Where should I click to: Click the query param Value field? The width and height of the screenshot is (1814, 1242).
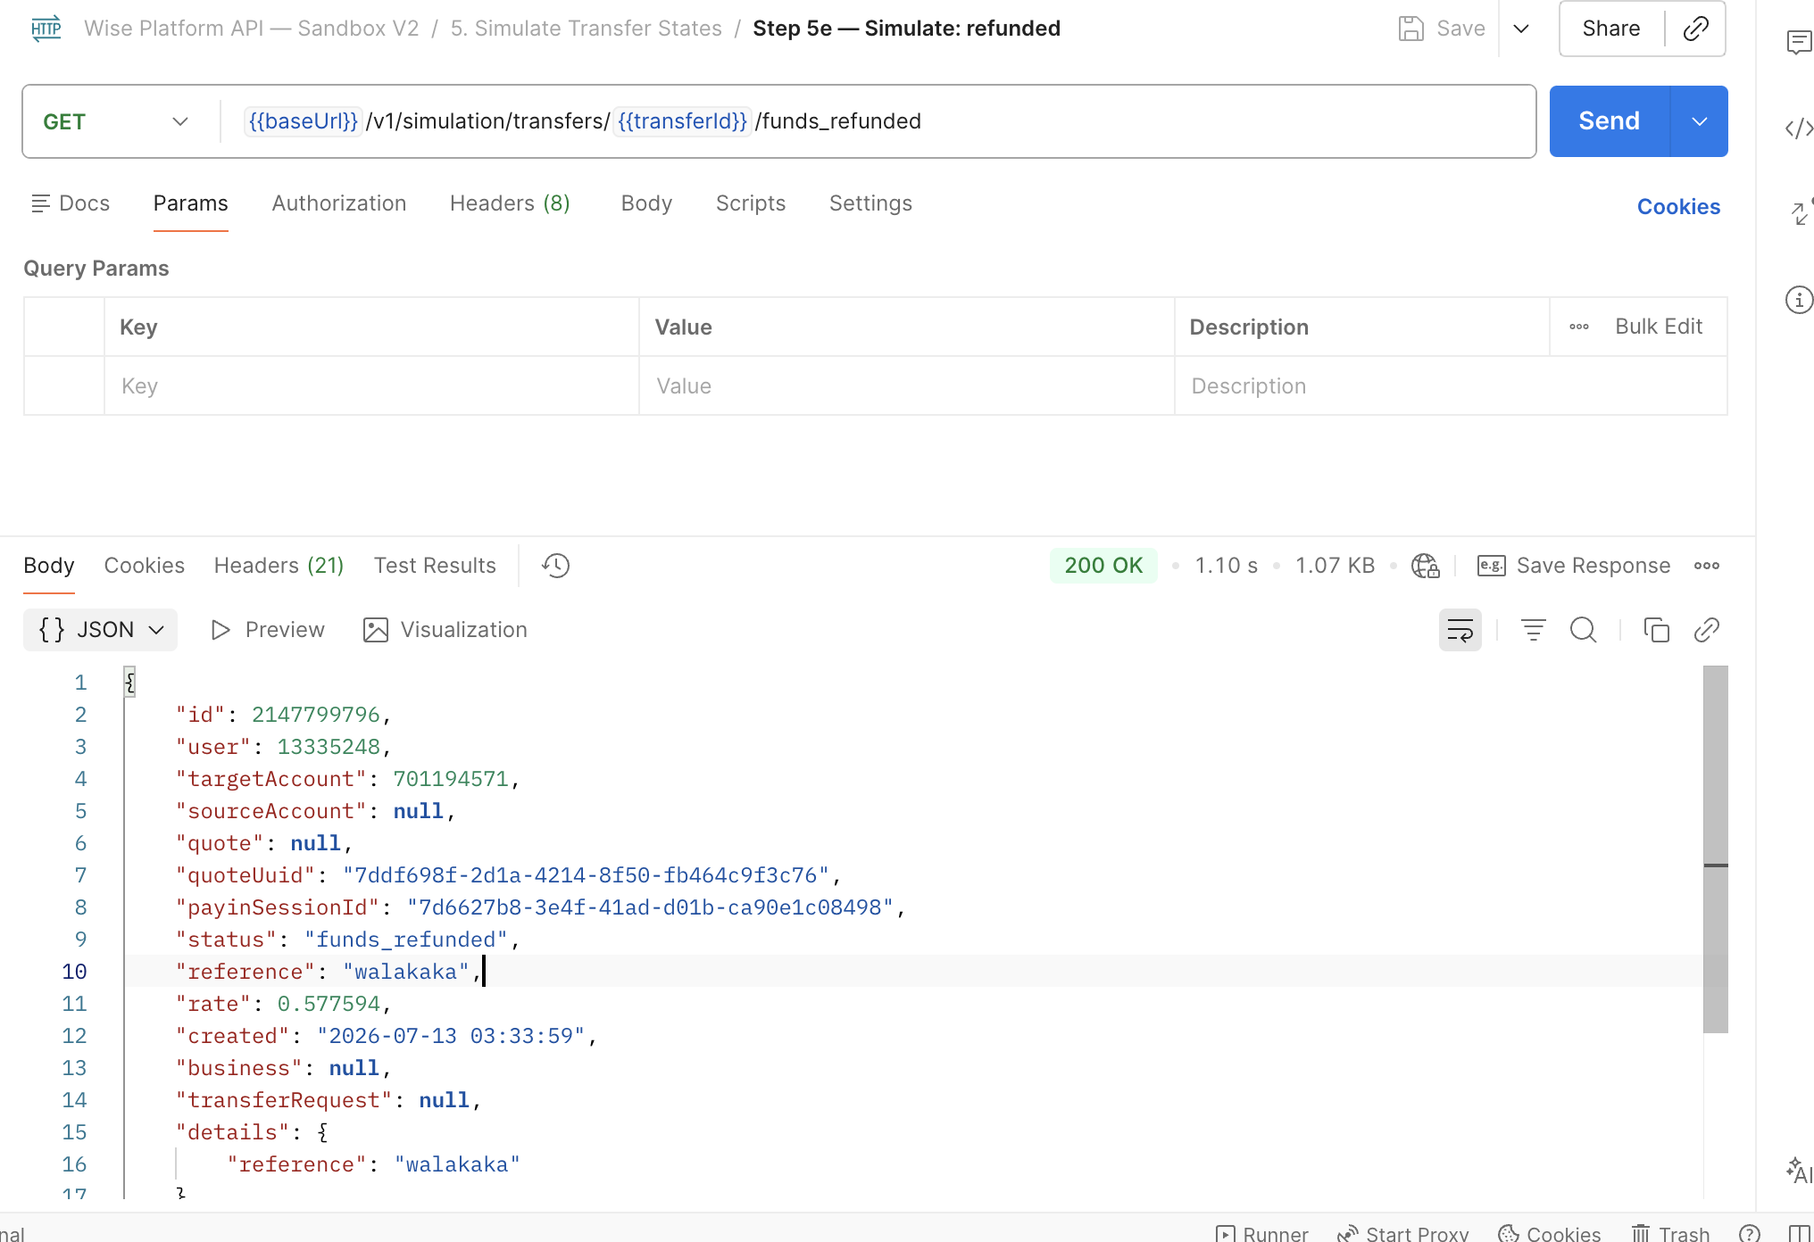coord(906,386)
